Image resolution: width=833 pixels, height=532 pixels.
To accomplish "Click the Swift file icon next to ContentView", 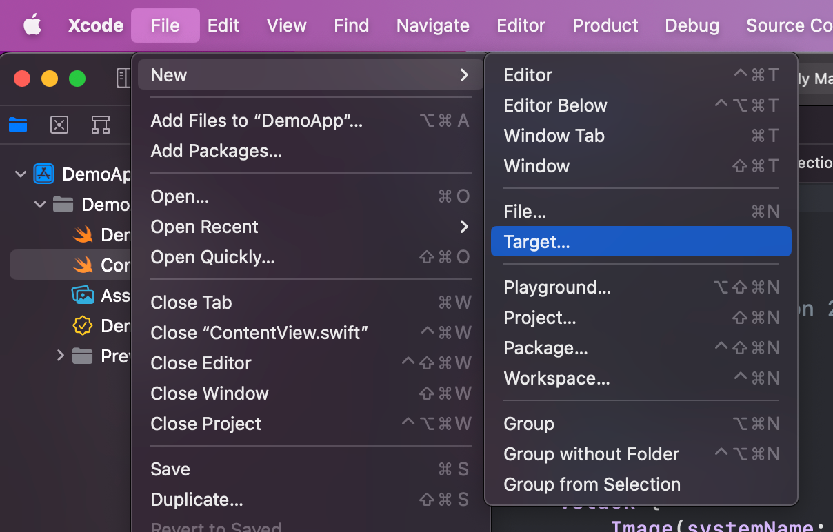I will pyautogui.click(x=83, y=265).
